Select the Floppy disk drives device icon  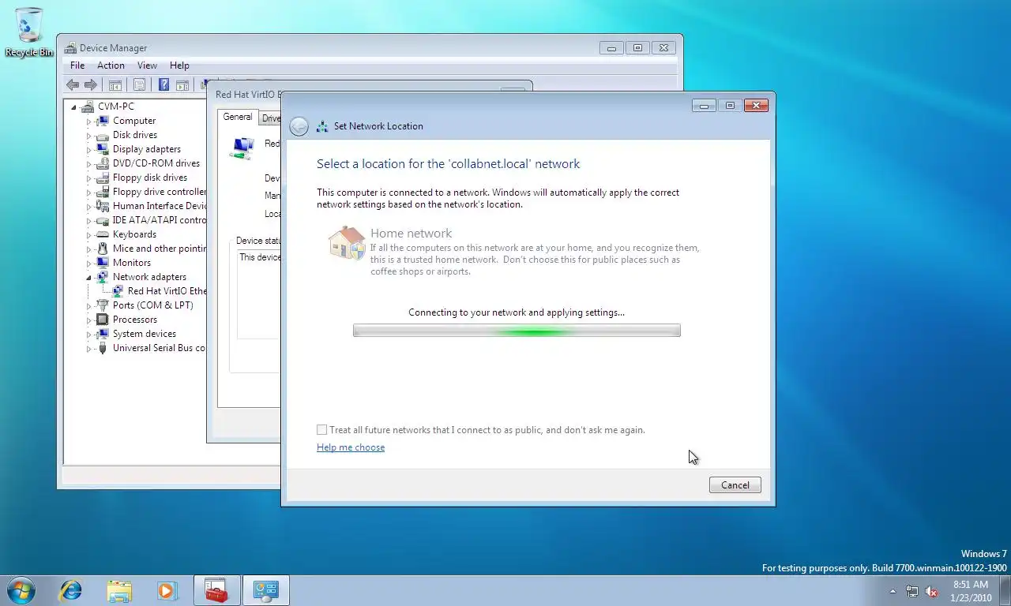click(x=102, y=178)
